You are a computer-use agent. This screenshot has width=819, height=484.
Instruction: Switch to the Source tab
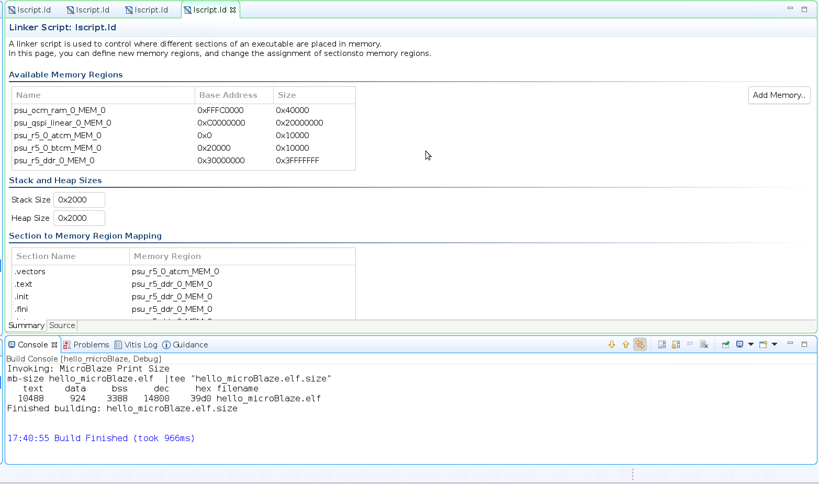[x=62, y=325]
